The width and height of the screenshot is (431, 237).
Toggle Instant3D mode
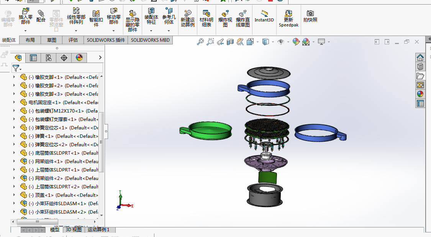[264, 16]
